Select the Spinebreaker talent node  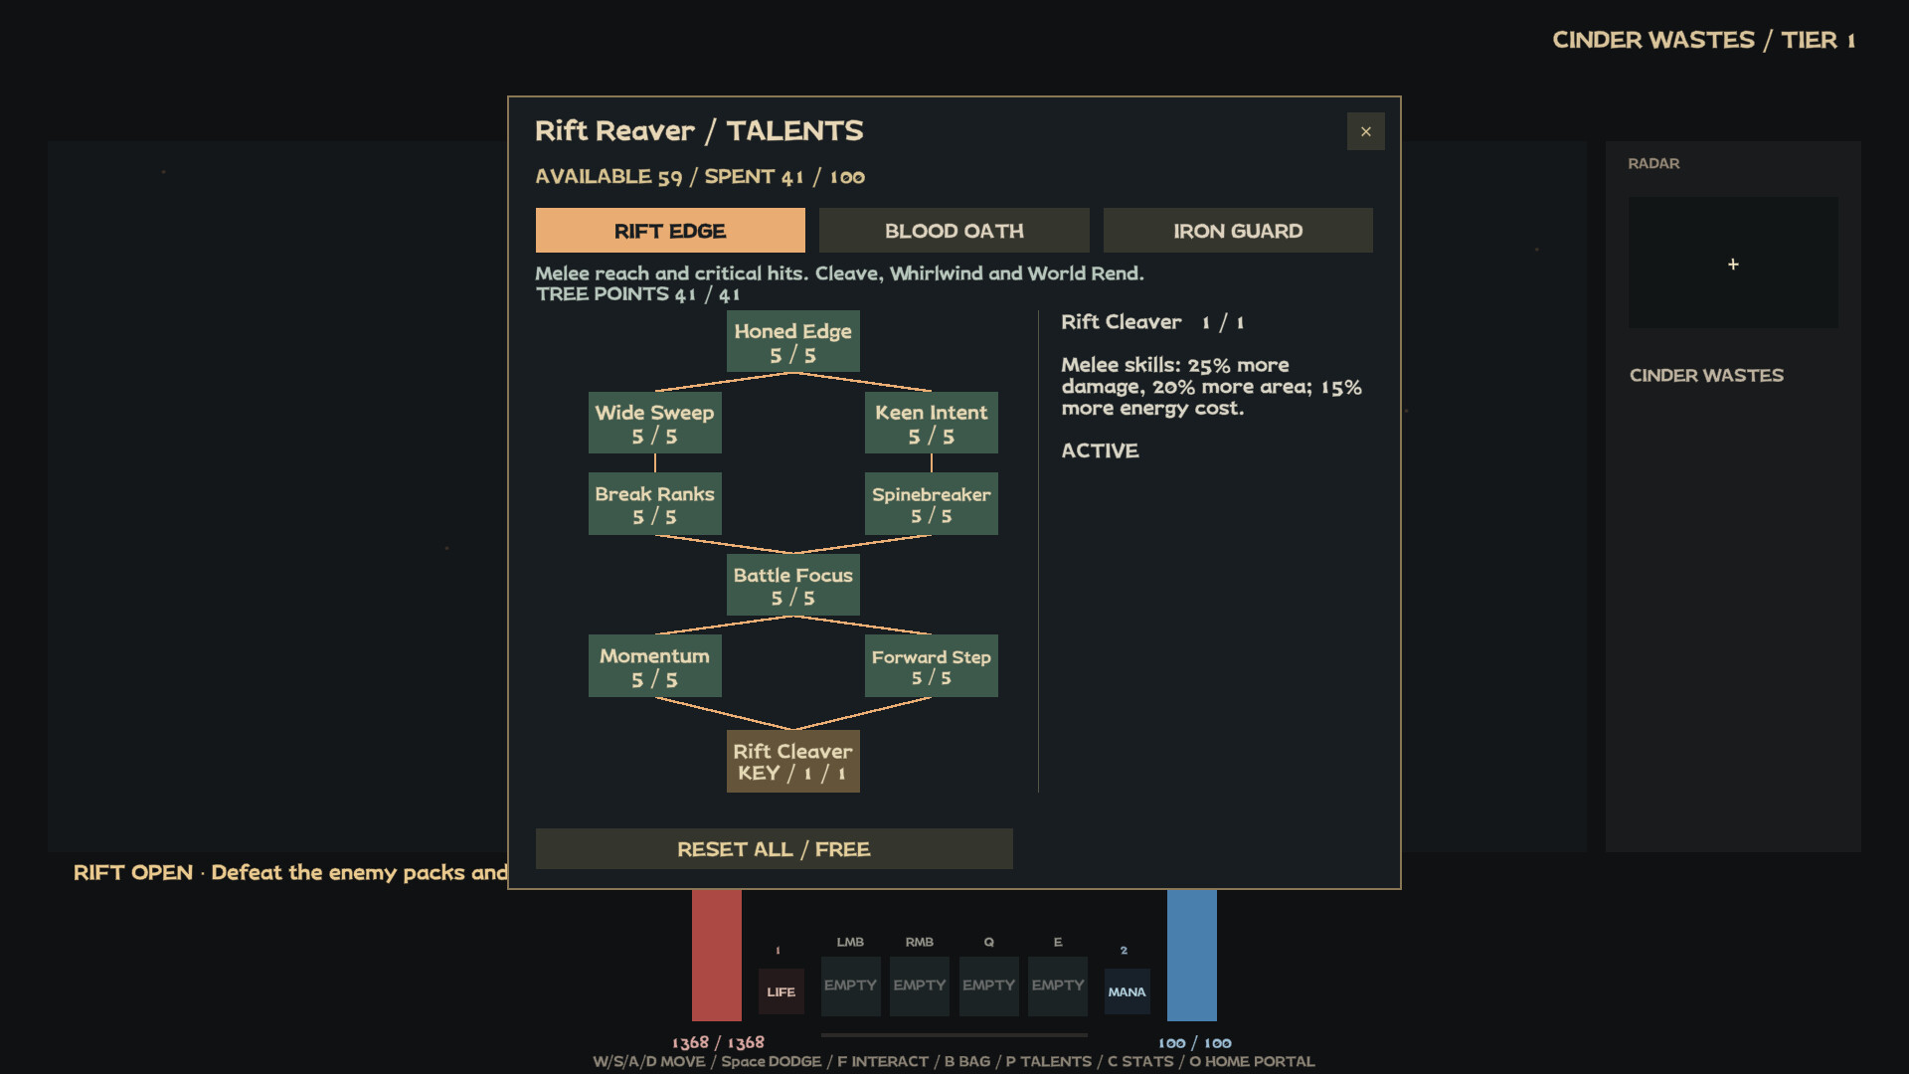931,505
